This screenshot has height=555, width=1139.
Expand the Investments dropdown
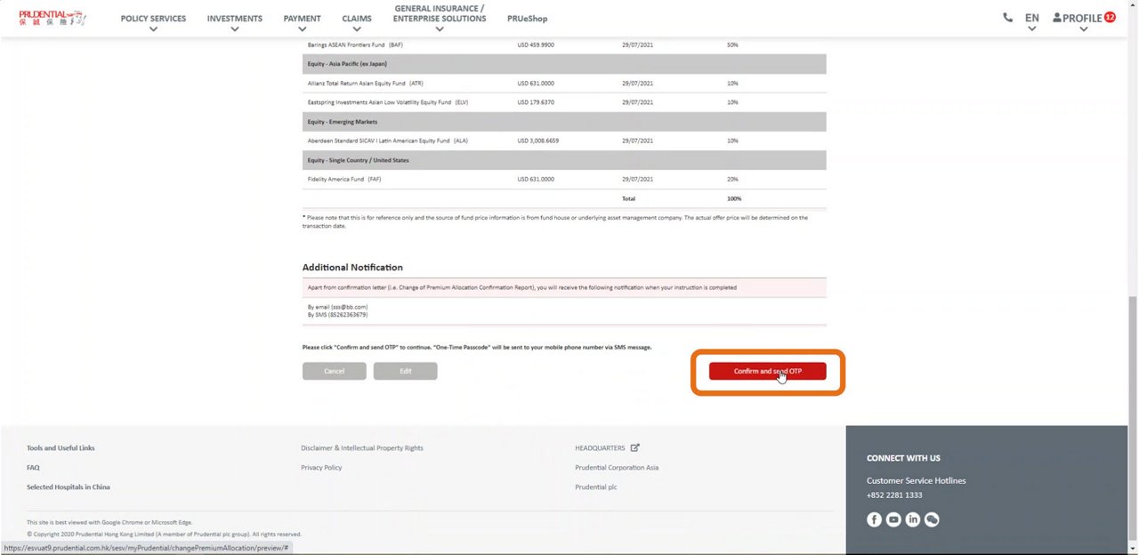click(x=234, y=19)
